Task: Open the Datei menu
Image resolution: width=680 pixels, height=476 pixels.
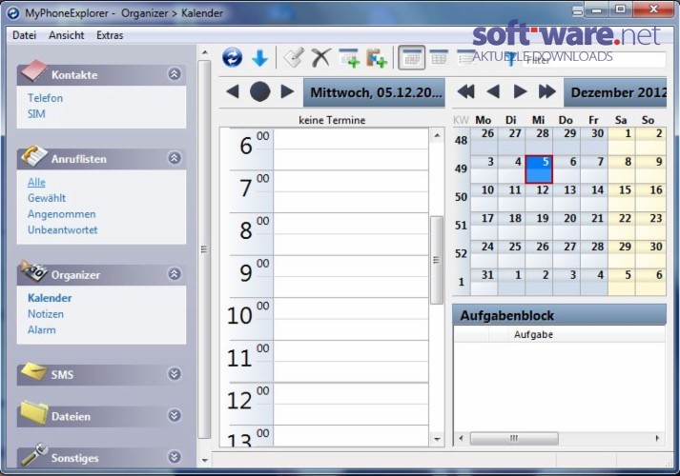Action: (x=24, y=35)
